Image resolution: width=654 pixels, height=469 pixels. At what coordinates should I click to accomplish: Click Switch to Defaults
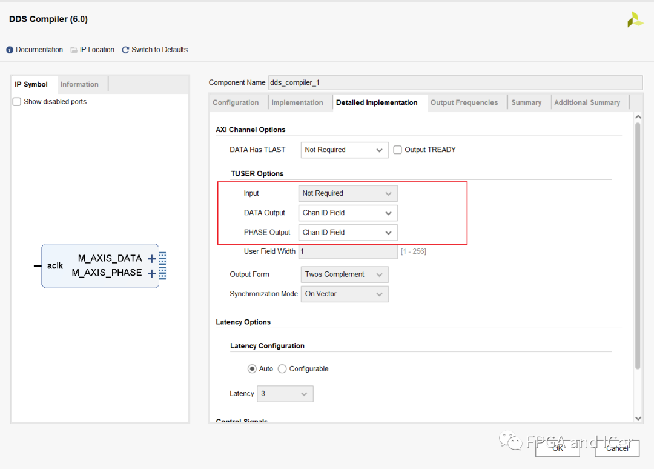pyautogui.click(x=160, y=50)
